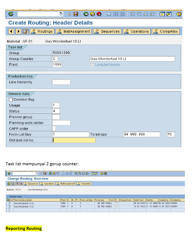Screen dimensions: 193x243
Task: Click the Find Next icon in Create Routing toolbar
Action: (122, 14)
